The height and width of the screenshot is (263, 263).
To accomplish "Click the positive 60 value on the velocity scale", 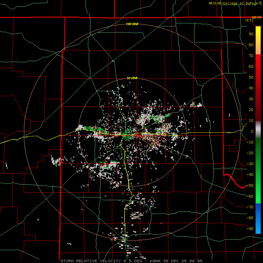I will 251,67.
